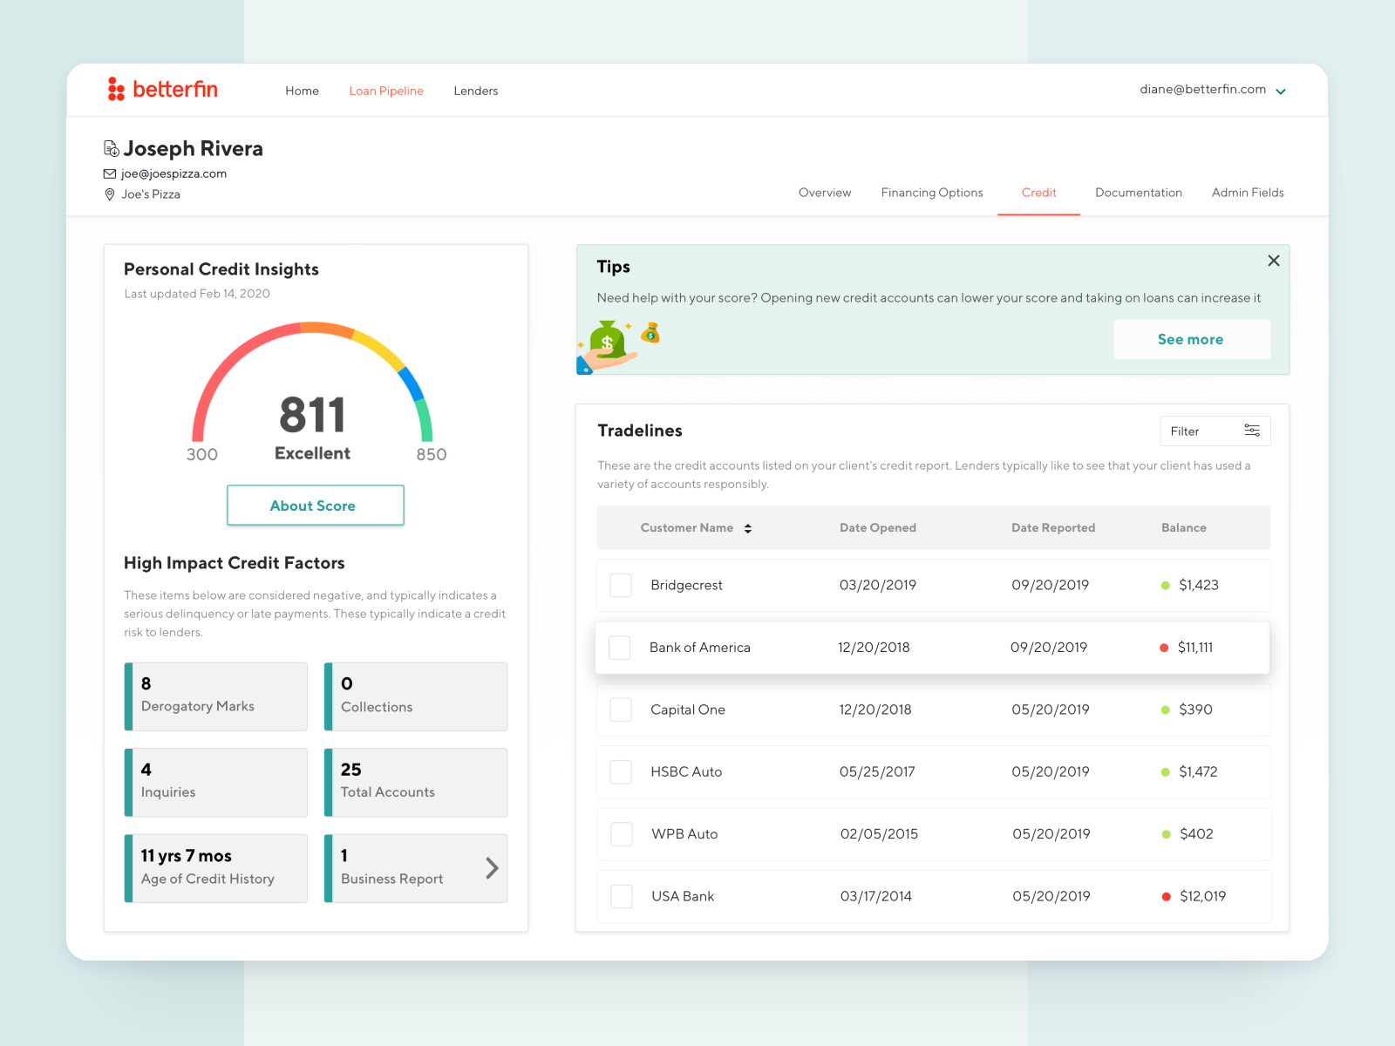
Task: Check the Bridgecrest tradeline checkbox
Action: [620, 585]
